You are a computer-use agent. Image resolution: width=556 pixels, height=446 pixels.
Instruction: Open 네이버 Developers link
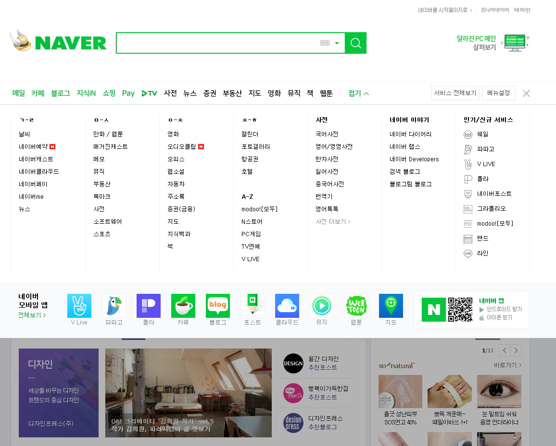click(x=414, y=159)
